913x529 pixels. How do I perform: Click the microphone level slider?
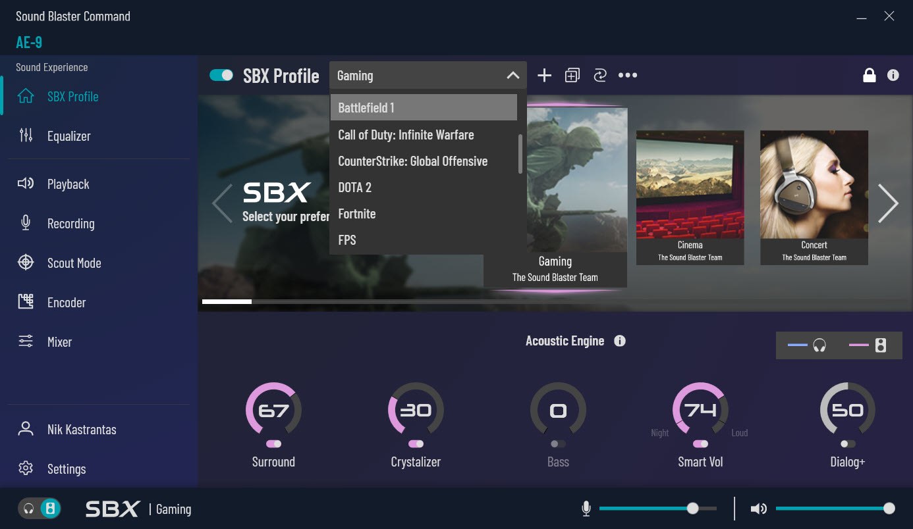point(658,509)
